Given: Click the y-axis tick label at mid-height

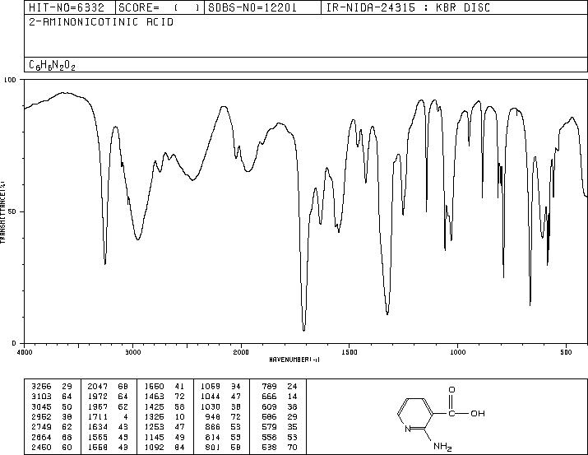Looking at the screenshot, I should pyautogui.click(x=12, y=211).
